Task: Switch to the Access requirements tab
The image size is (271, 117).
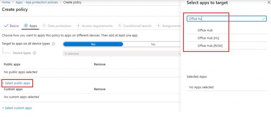Action: pos(94,26)
